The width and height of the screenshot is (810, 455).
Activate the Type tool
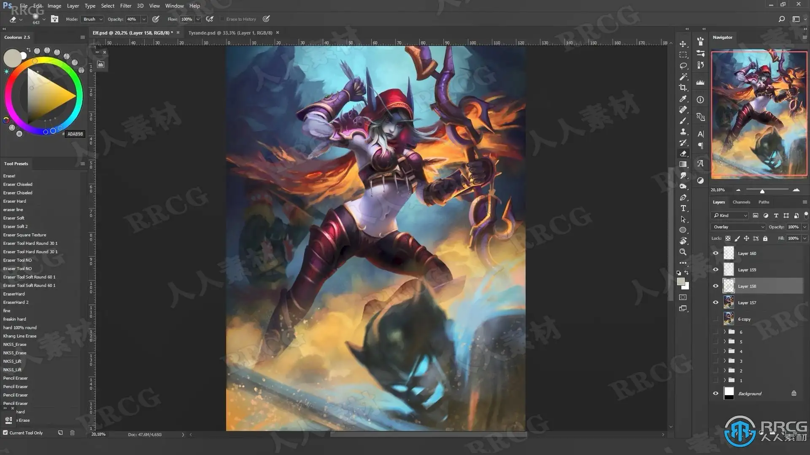pyautogui.click(x=683, y=208)
